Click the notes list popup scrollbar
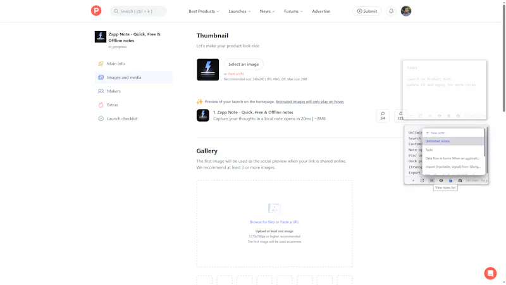Viewport: 506px width, 285px height. [x=484, y=142]
